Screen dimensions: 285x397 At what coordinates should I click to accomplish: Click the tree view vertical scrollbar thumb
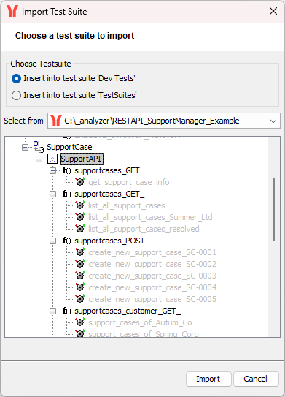[274, 209]
